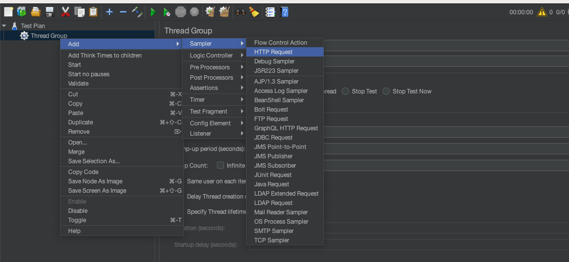Screen dimensions: 569x262
Task: Open the Templates toolbar icon
Action: tap(22, 12)
